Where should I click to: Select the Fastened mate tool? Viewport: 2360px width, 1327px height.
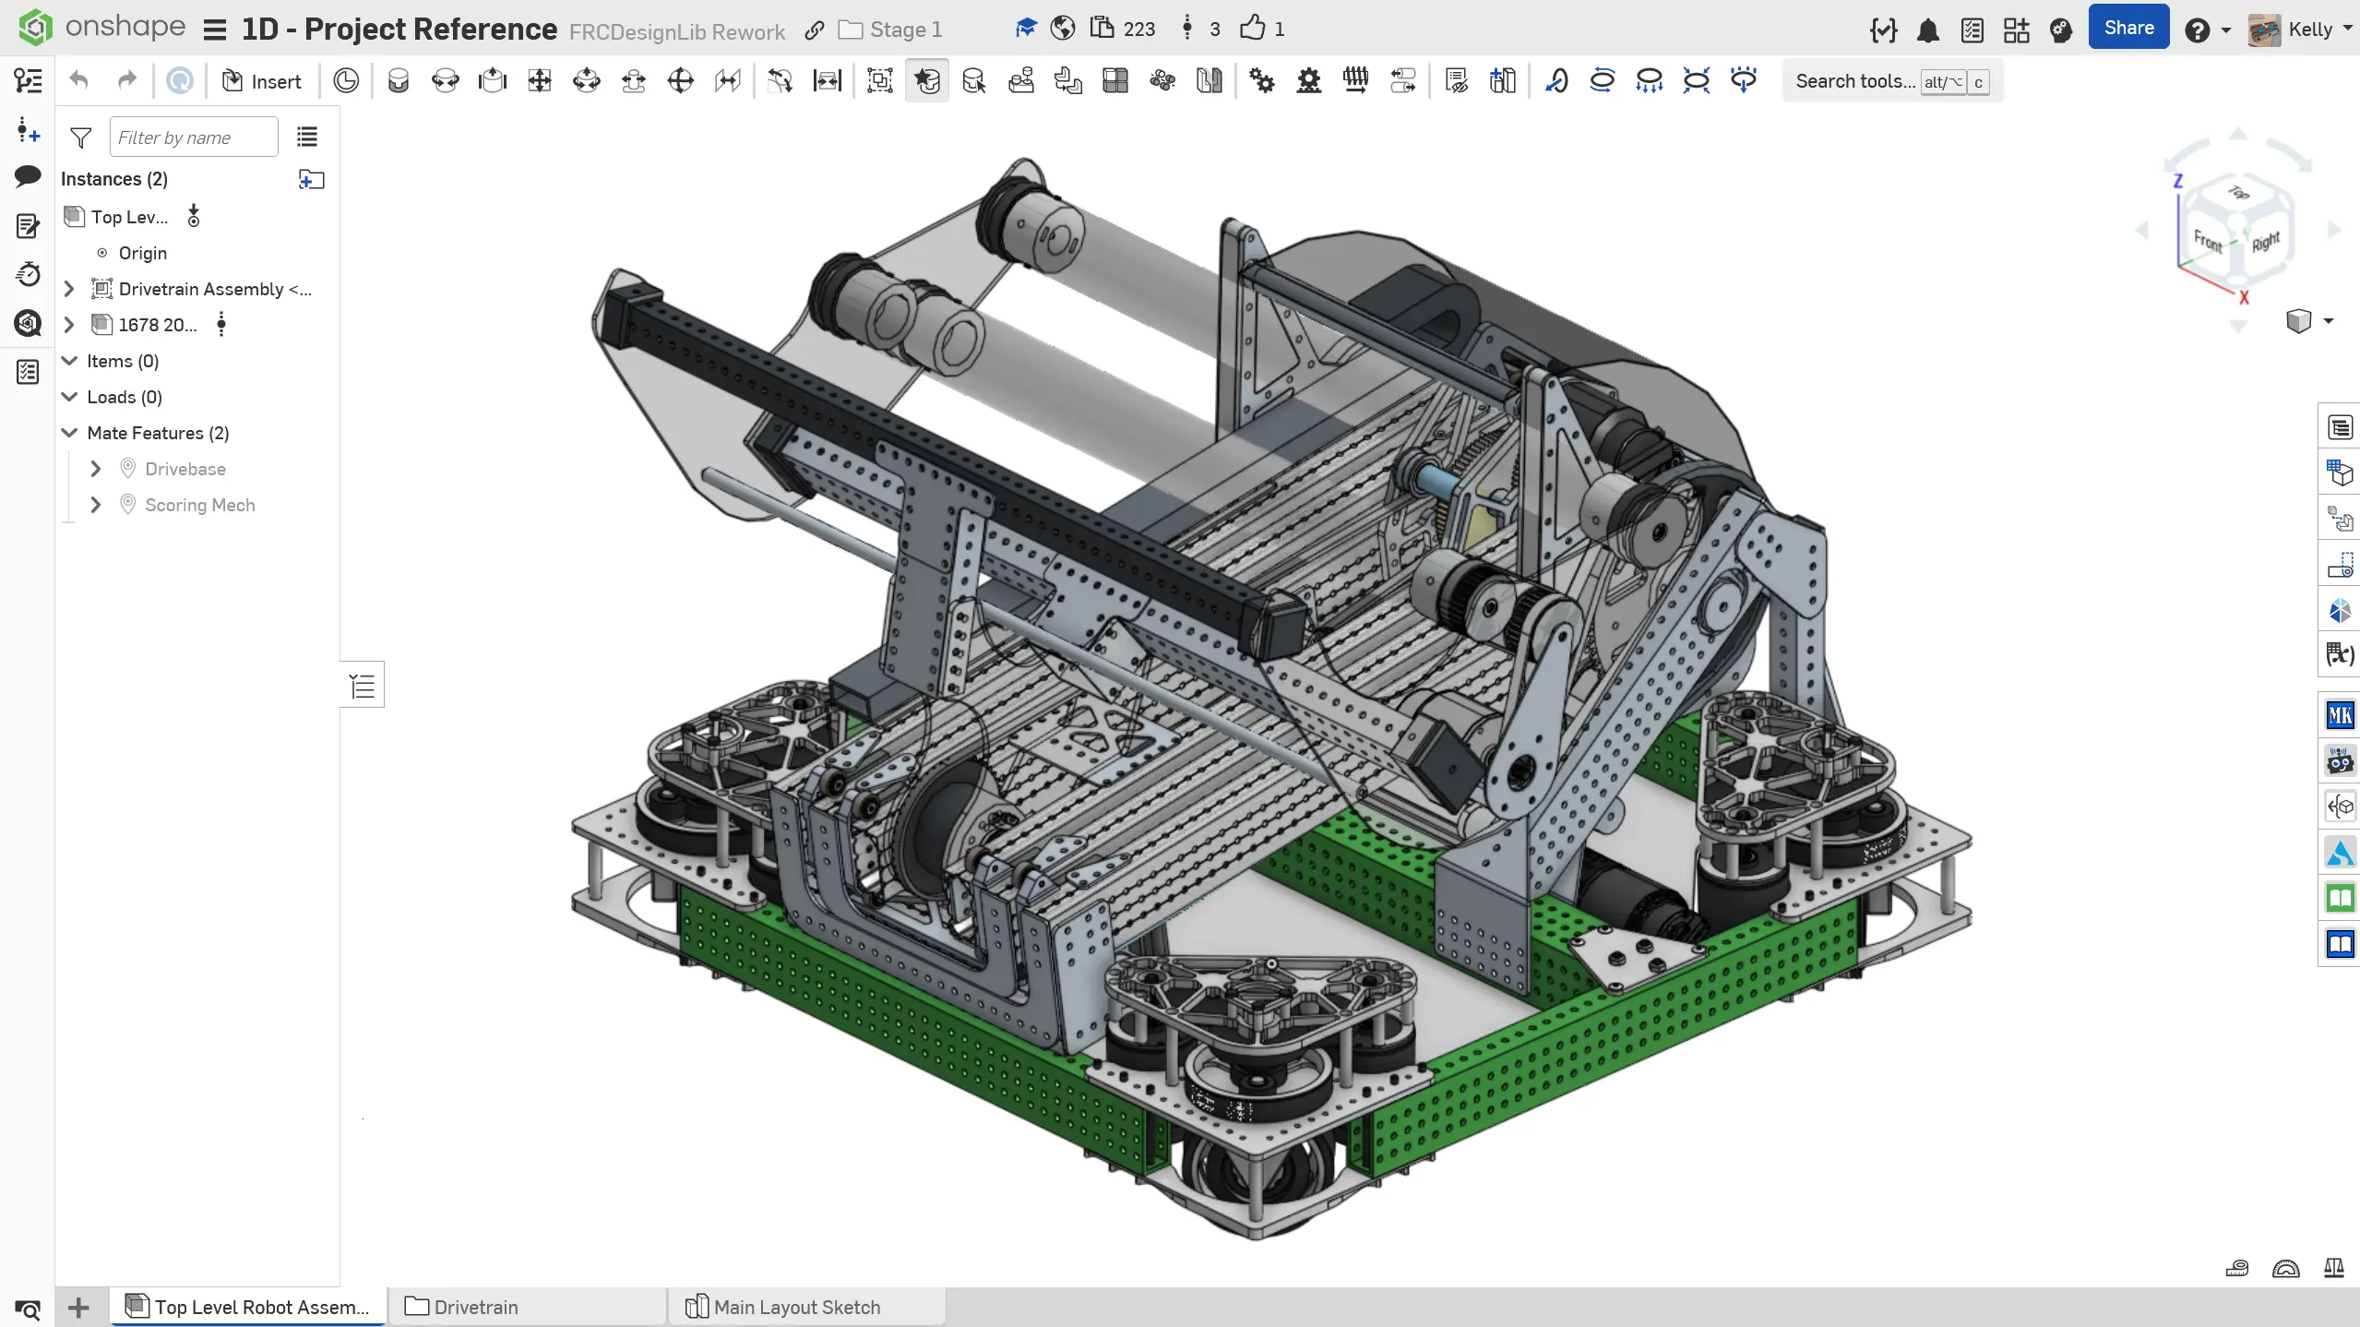point(398,81)
